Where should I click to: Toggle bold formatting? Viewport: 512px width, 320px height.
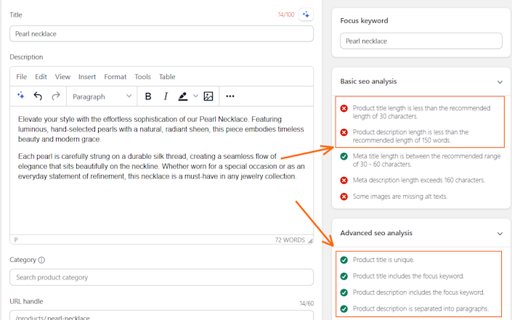(x=148, y=97)
